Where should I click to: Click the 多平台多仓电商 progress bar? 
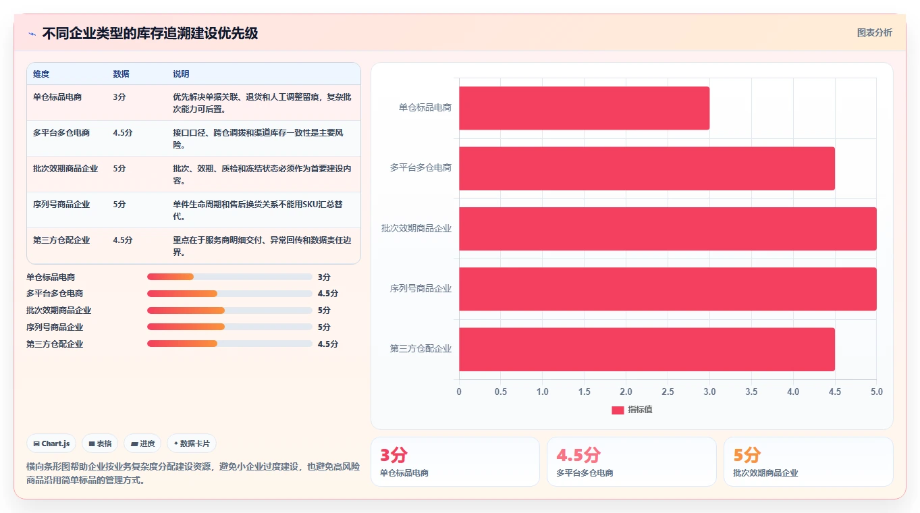[x=229, y=294]
